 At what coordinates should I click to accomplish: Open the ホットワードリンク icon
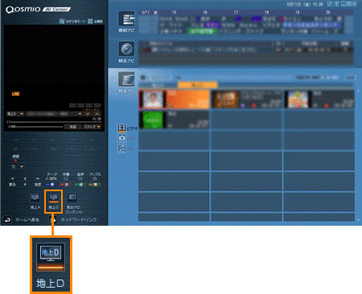tap(52, 220)
